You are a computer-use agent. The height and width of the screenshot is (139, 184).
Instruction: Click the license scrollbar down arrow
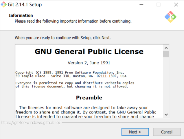[x=166, y=115]
